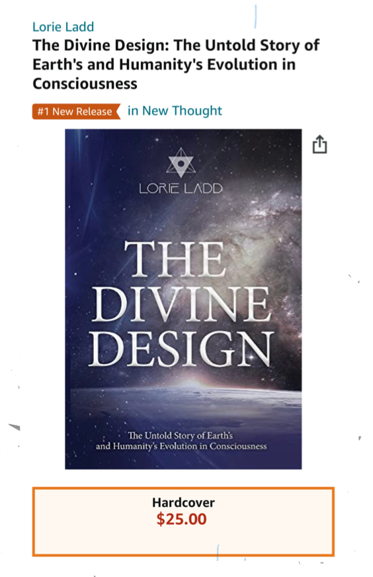Image resolution: width=373 pixels, height=577 pixels.
Task: Open the 'in New Thought' category link
Action: [175, 111]
